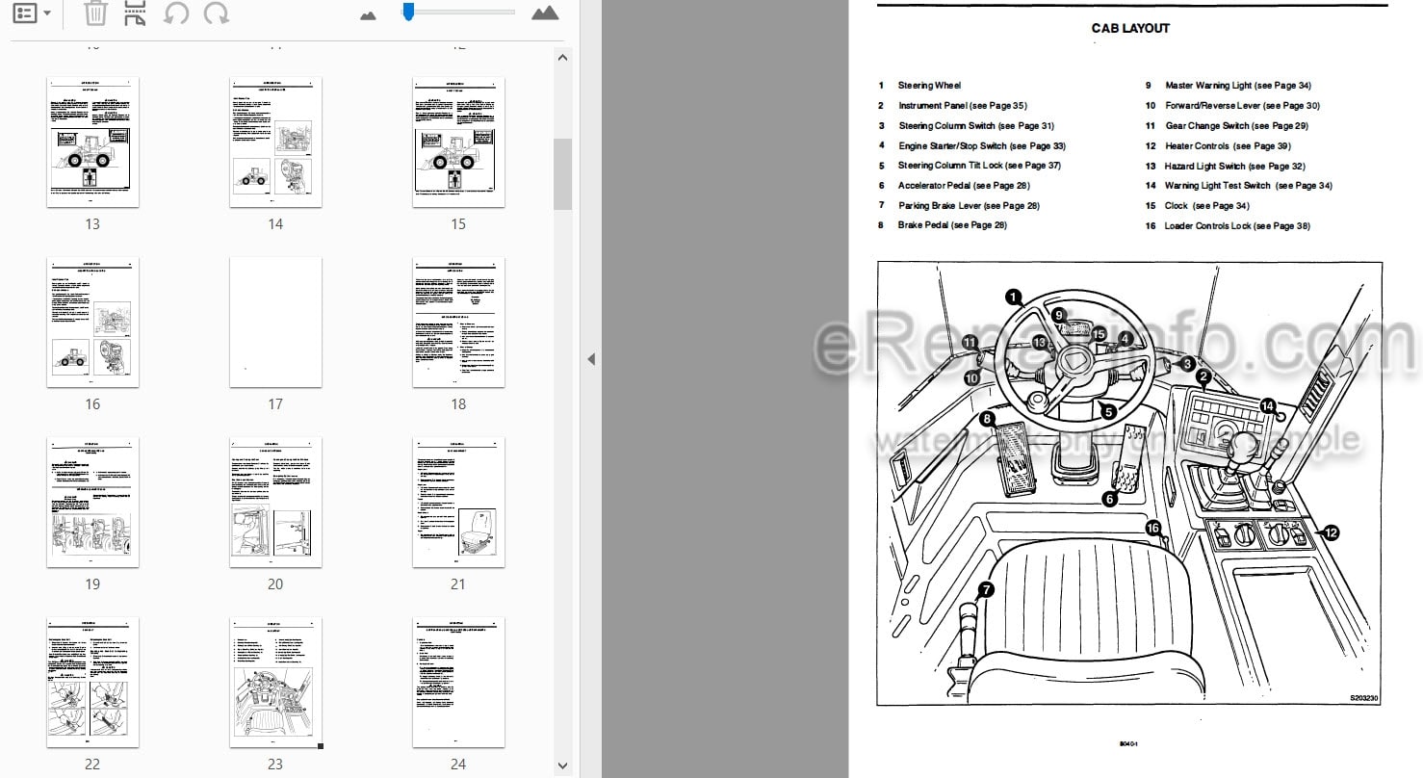Click 'Forward/Reverse Lever (see Page 30)'

pyautogui.click(x=1242, y=106)
